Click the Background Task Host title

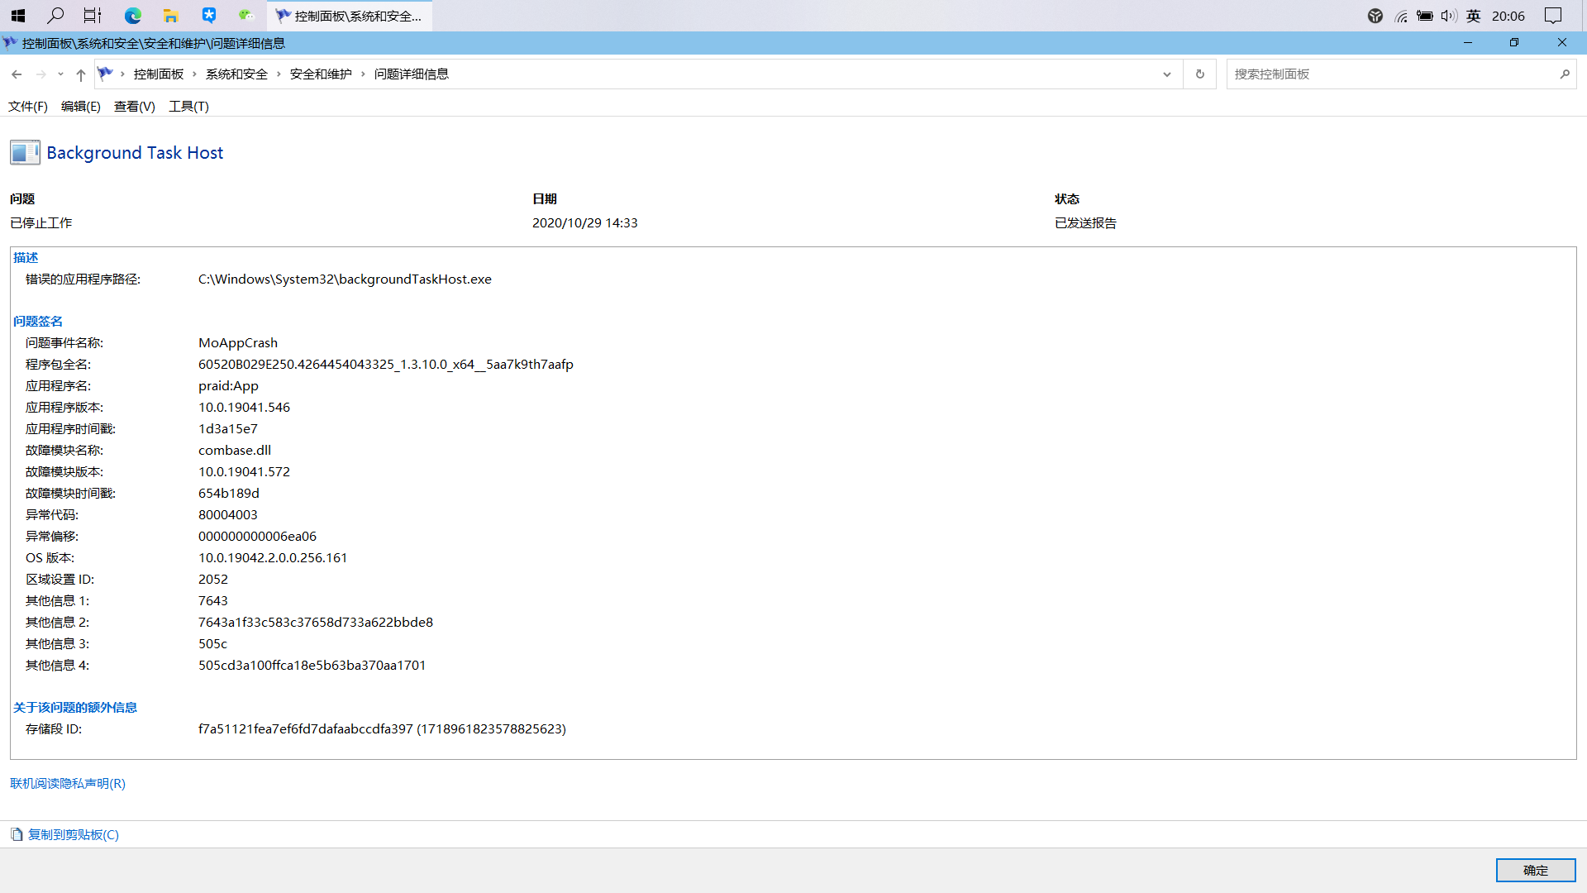[135, 153]
